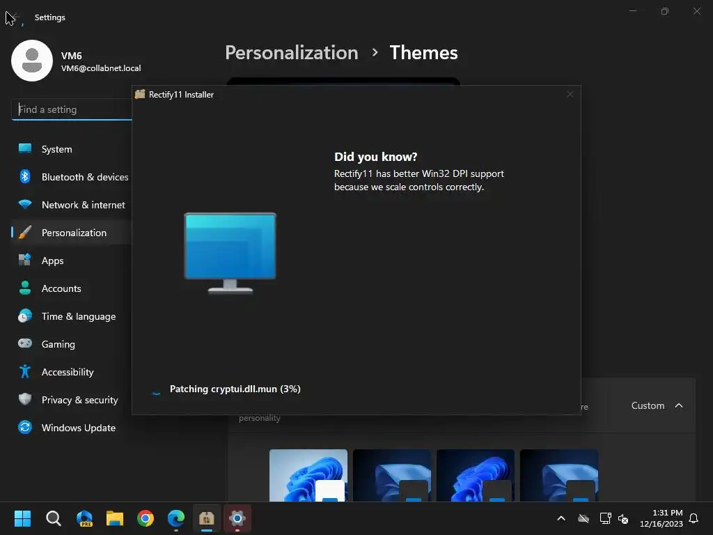
Task: Launch Microsoft Edge from taskbar
Action: (x=176, y=518)
